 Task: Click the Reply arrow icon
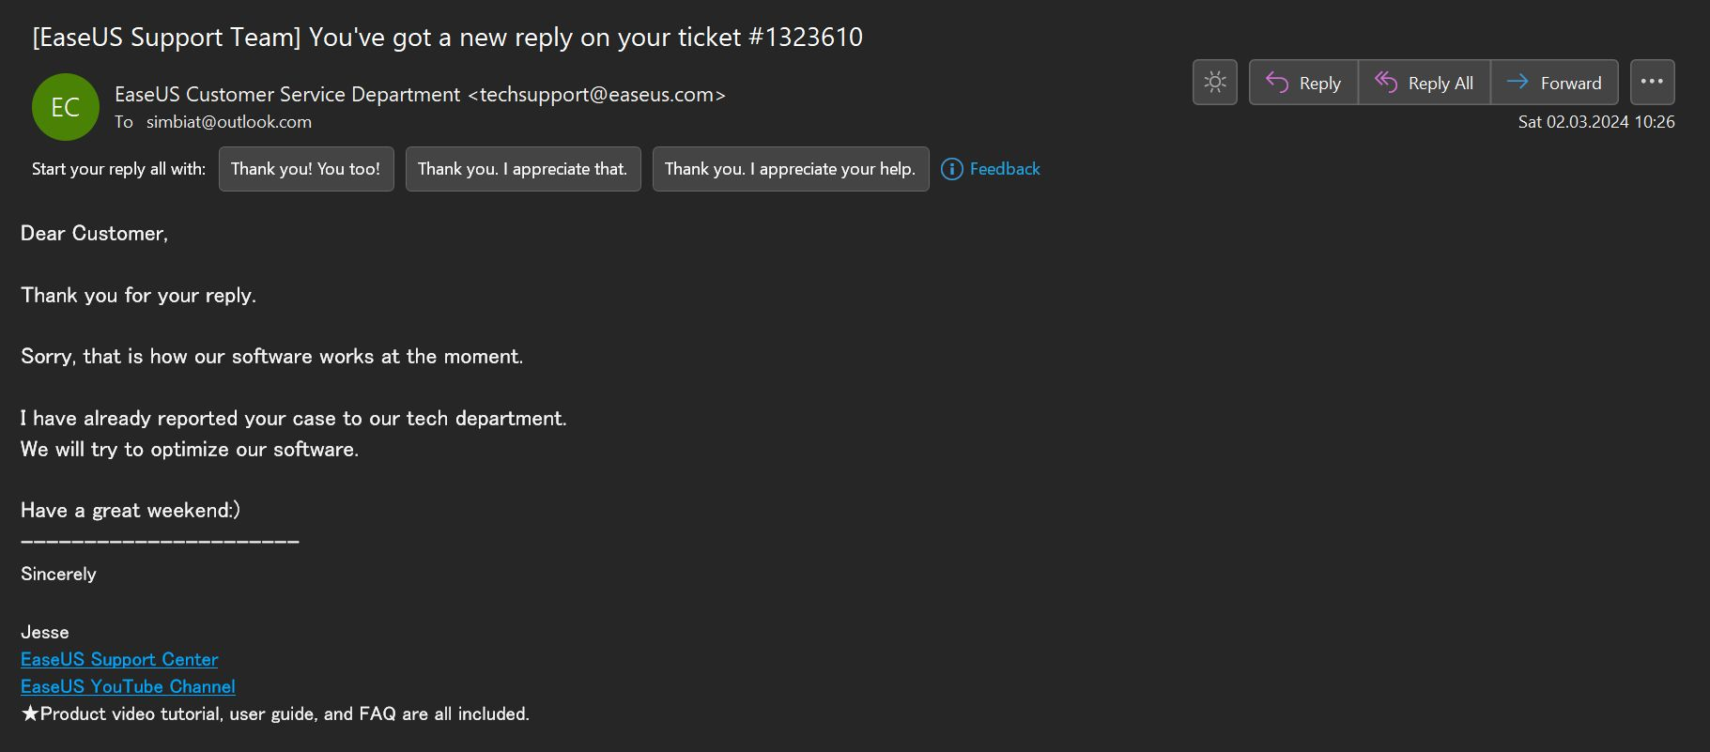coord(1277,83)
